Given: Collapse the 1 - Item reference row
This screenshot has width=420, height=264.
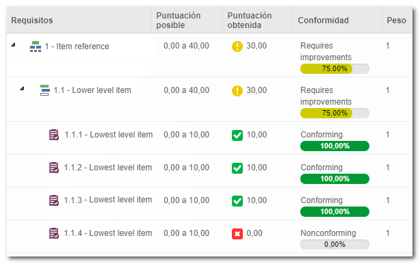Looking at the screenshot, I should pos(13,44).
